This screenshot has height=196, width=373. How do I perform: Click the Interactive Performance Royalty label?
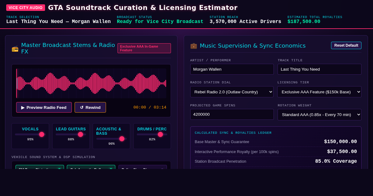coord(237,152)
